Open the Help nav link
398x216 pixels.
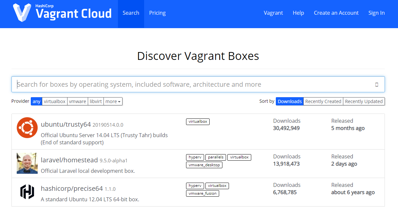[298, 13]
